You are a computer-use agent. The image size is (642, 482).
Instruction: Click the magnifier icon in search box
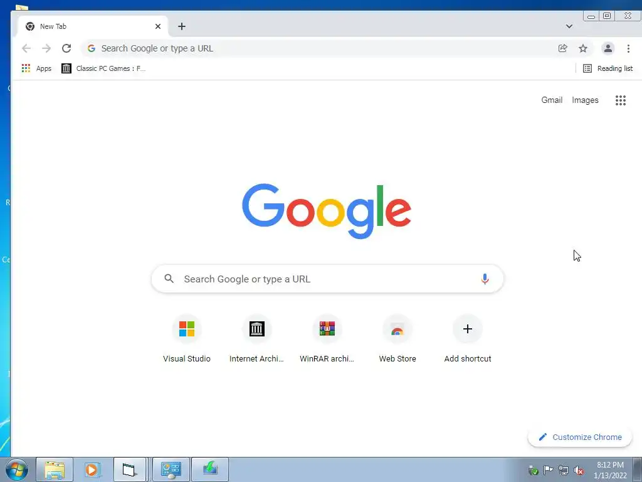click(x=169, y=279)
